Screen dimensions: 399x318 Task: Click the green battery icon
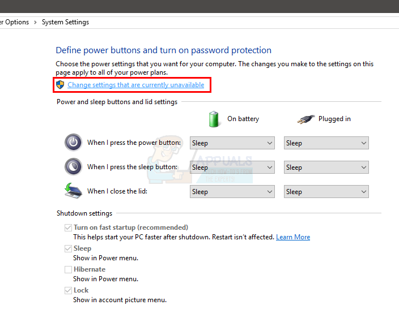[x=214, y=119]
